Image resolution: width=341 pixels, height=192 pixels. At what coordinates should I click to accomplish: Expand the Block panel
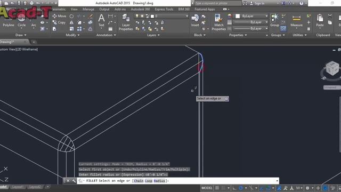pyautogui.click(x=200, y=35)
